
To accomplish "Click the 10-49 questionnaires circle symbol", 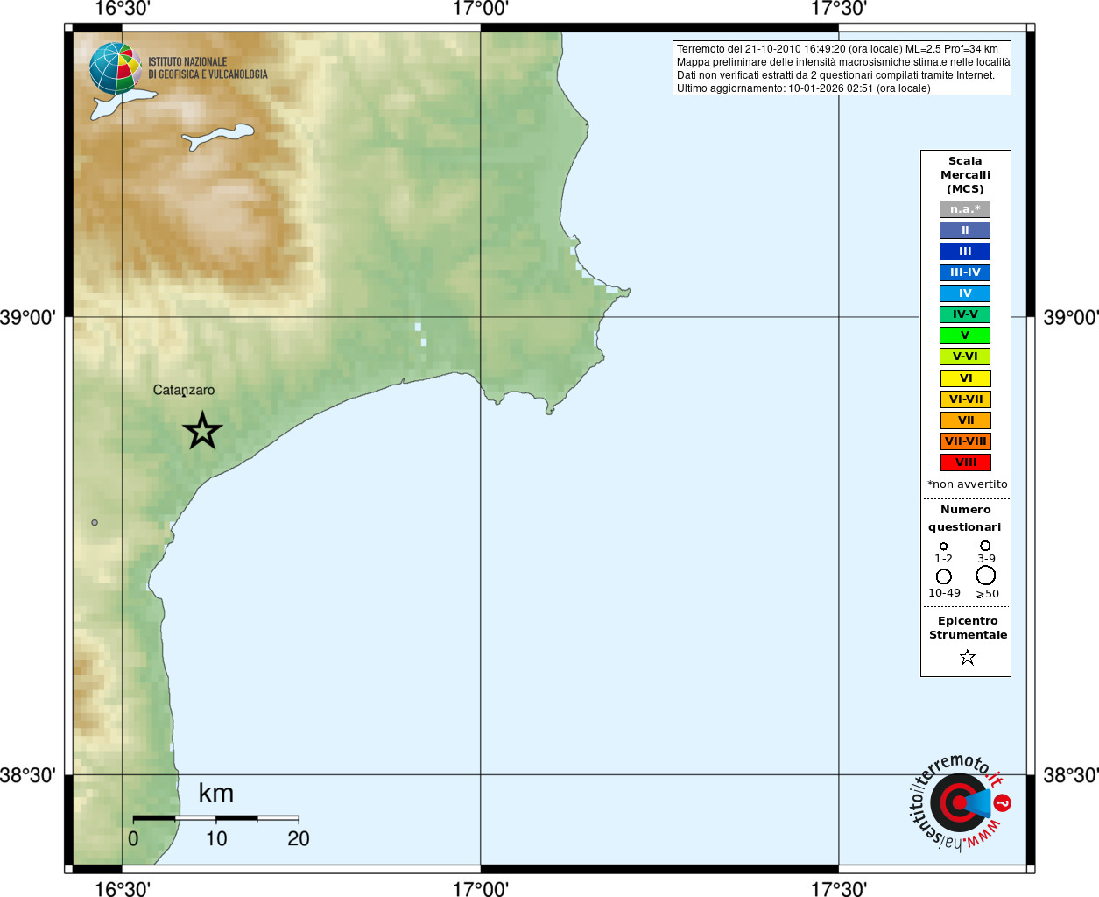I will tap(944, 576).
